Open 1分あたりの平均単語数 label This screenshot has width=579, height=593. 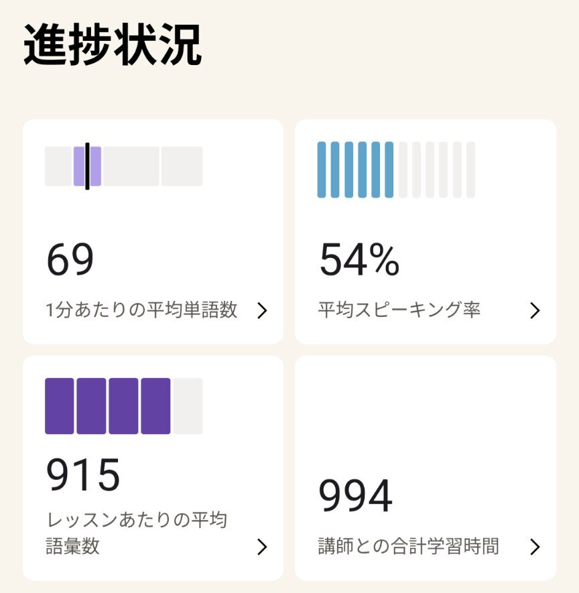[x=142, y=311]
